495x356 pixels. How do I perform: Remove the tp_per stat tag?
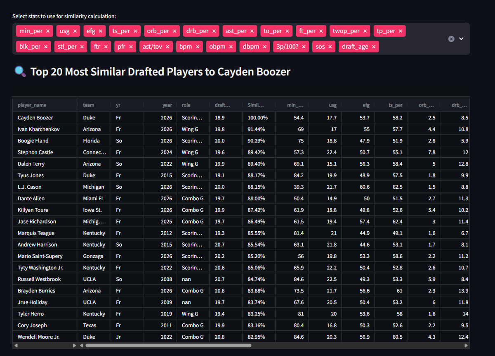pos(400,31)
